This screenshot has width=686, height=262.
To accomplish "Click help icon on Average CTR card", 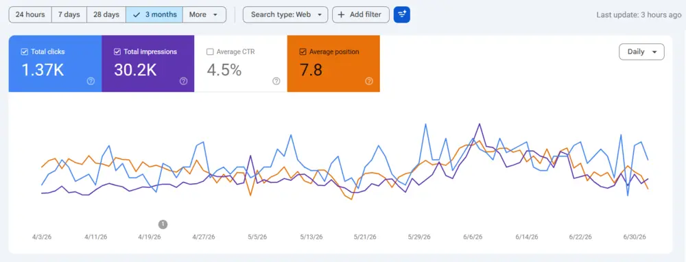I will (276, 81).
